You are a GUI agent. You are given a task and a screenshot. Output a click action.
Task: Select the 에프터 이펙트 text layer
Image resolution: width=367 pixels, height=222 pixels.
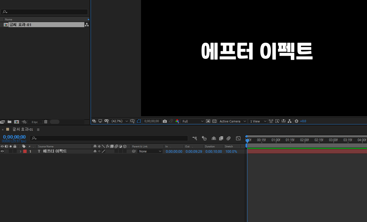click(x=55, y=151)
